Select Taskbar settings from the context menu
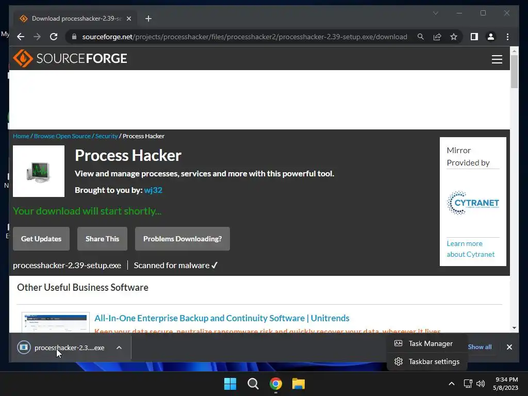The width and height of the screenshot is (528, 396). click(426, 361)
